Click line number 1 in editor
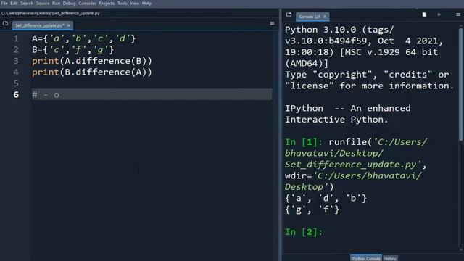464x261 pixels. [x=16, y=38]
